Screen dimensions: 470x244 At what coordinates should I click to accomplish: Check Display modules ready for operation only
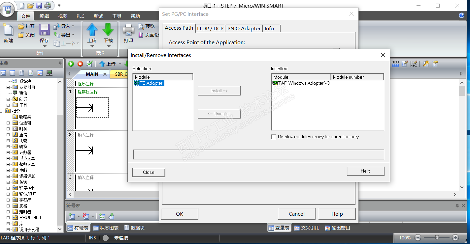(273, 137)
